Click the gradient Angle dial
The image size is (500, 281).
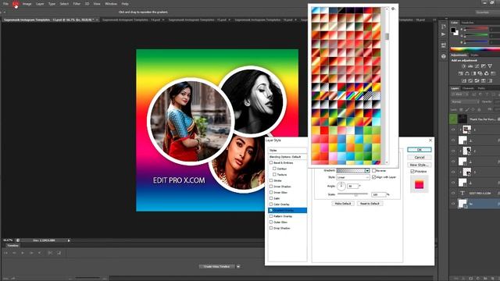point(341,186)
